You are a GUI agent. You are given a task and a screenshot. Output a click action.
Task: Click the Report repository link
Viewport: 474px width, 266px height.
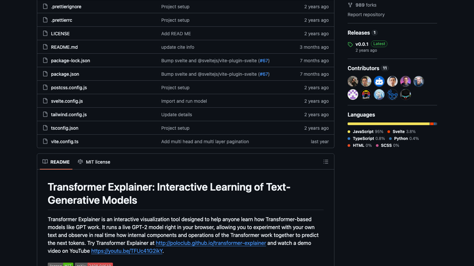(x=366, y=14)
